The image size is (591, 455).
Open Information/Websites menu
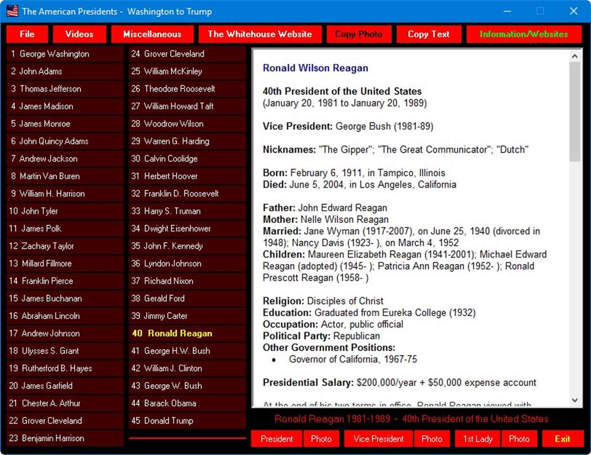click(x=524, y=34)
